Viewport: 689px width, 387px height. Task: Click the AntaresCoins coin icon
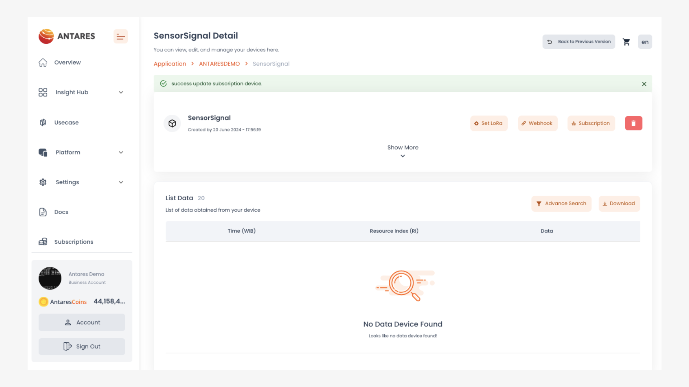click(43, 302)
